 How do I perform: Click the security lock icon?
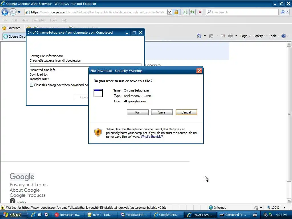pyautogui.click(x=176, y=12)
